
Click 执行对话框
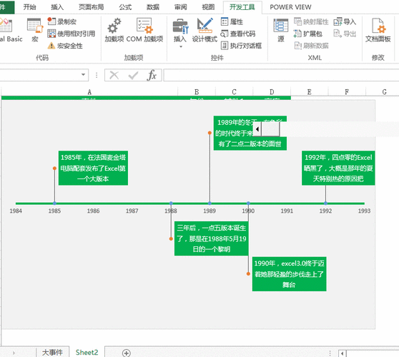(241, 46)
